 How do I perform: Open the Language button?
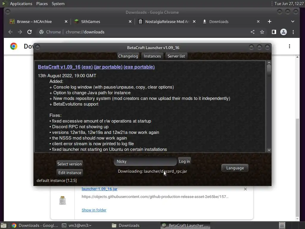(235, 168)
